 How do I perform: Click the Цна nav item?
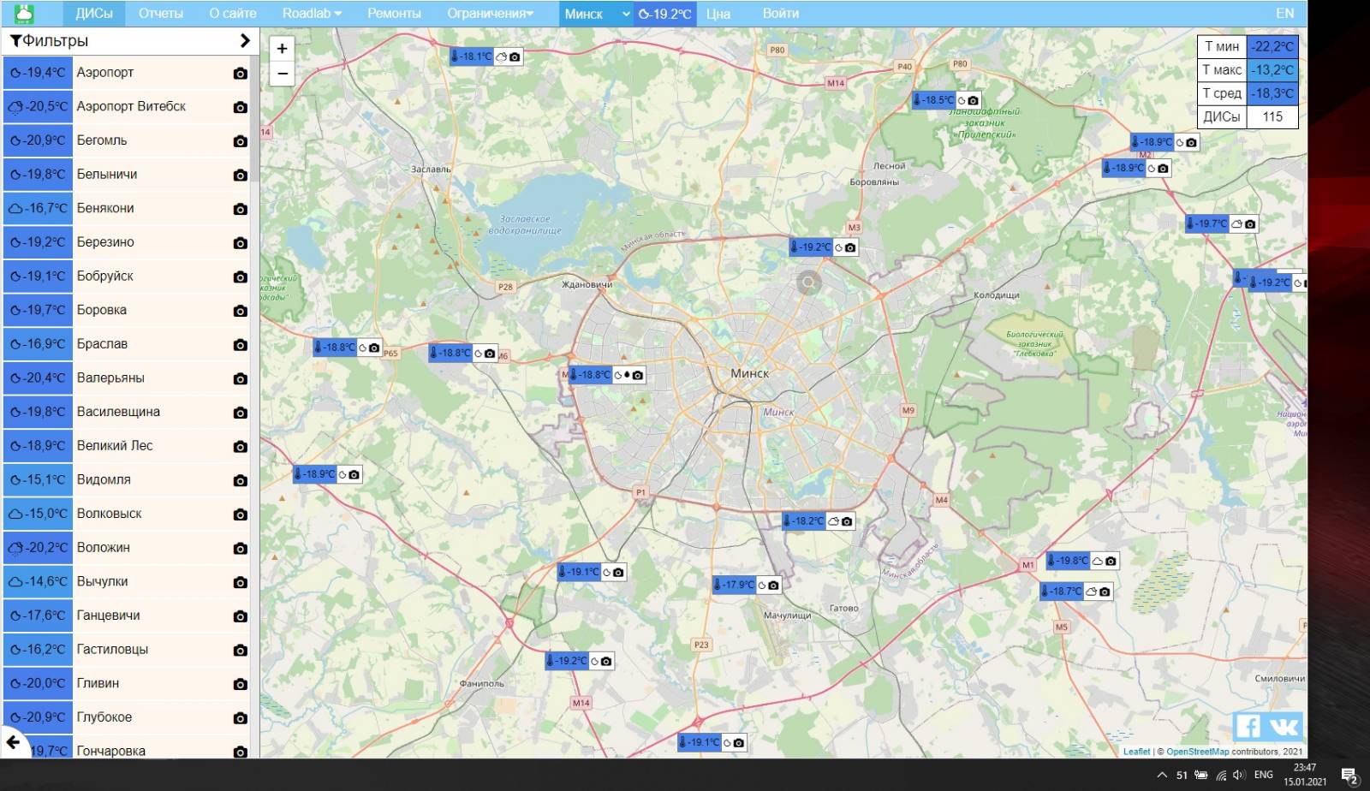[718, 14]
